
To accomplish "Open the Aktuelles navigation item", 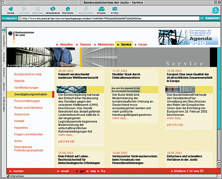I will 64,44.
